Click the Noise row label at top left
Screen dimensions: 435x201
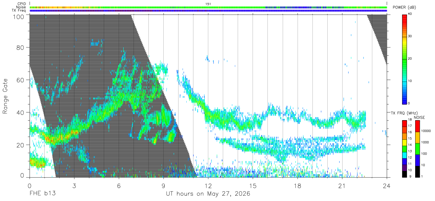click(x=21, y=7)
